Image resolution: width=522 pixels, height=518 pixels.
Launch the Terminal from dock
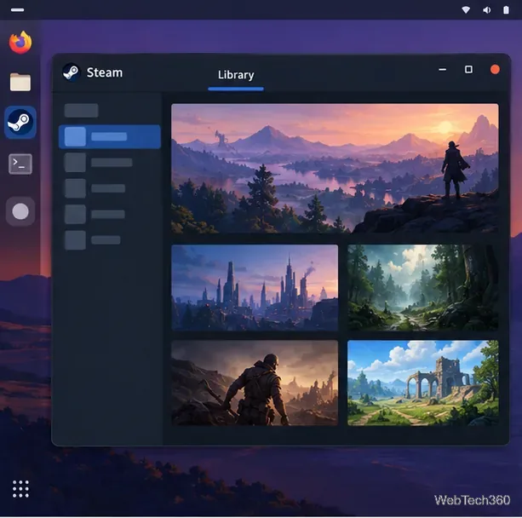pyautogui.click(x=20, y=164)
